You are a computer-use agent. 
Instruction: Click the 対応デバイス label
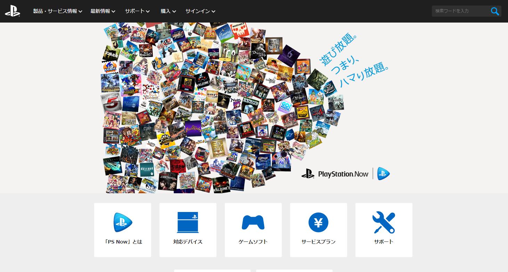tap(188, 242)
